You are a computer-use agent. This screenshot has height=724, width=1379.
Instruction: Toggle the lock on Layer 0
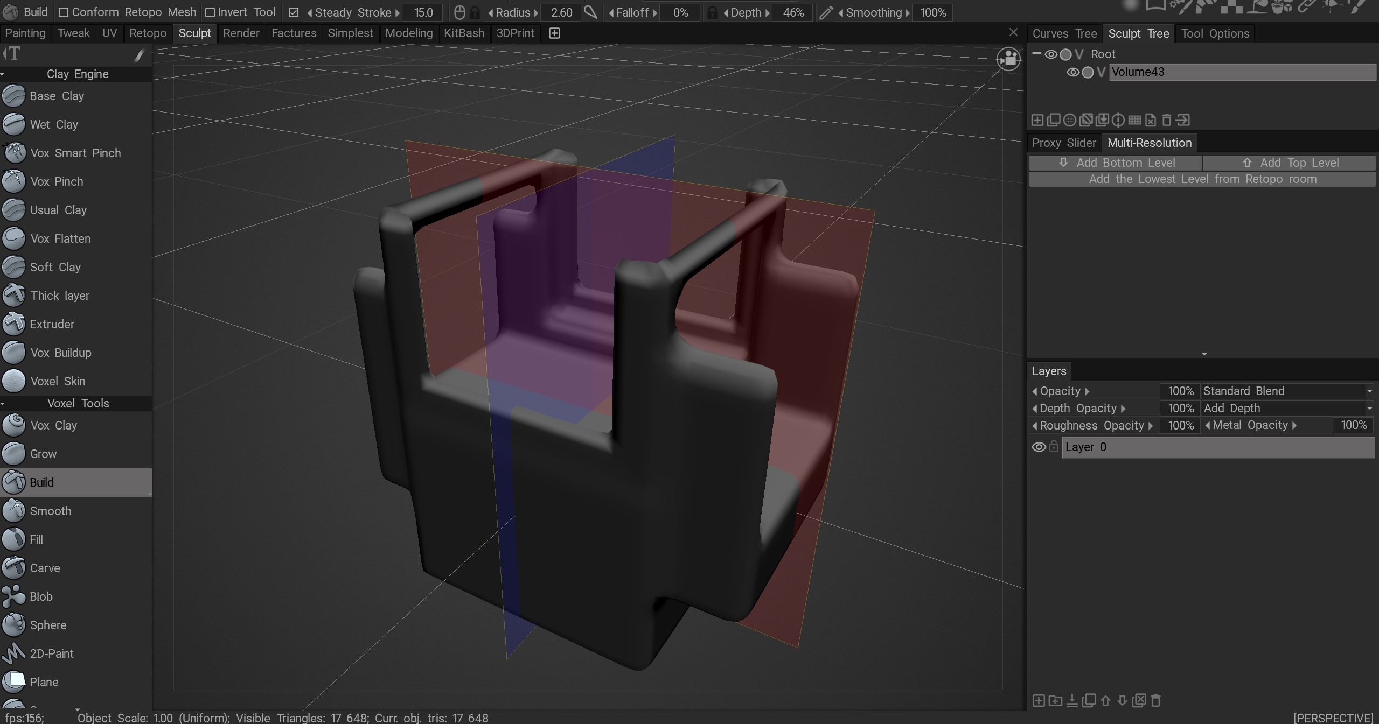point(1054,446)
